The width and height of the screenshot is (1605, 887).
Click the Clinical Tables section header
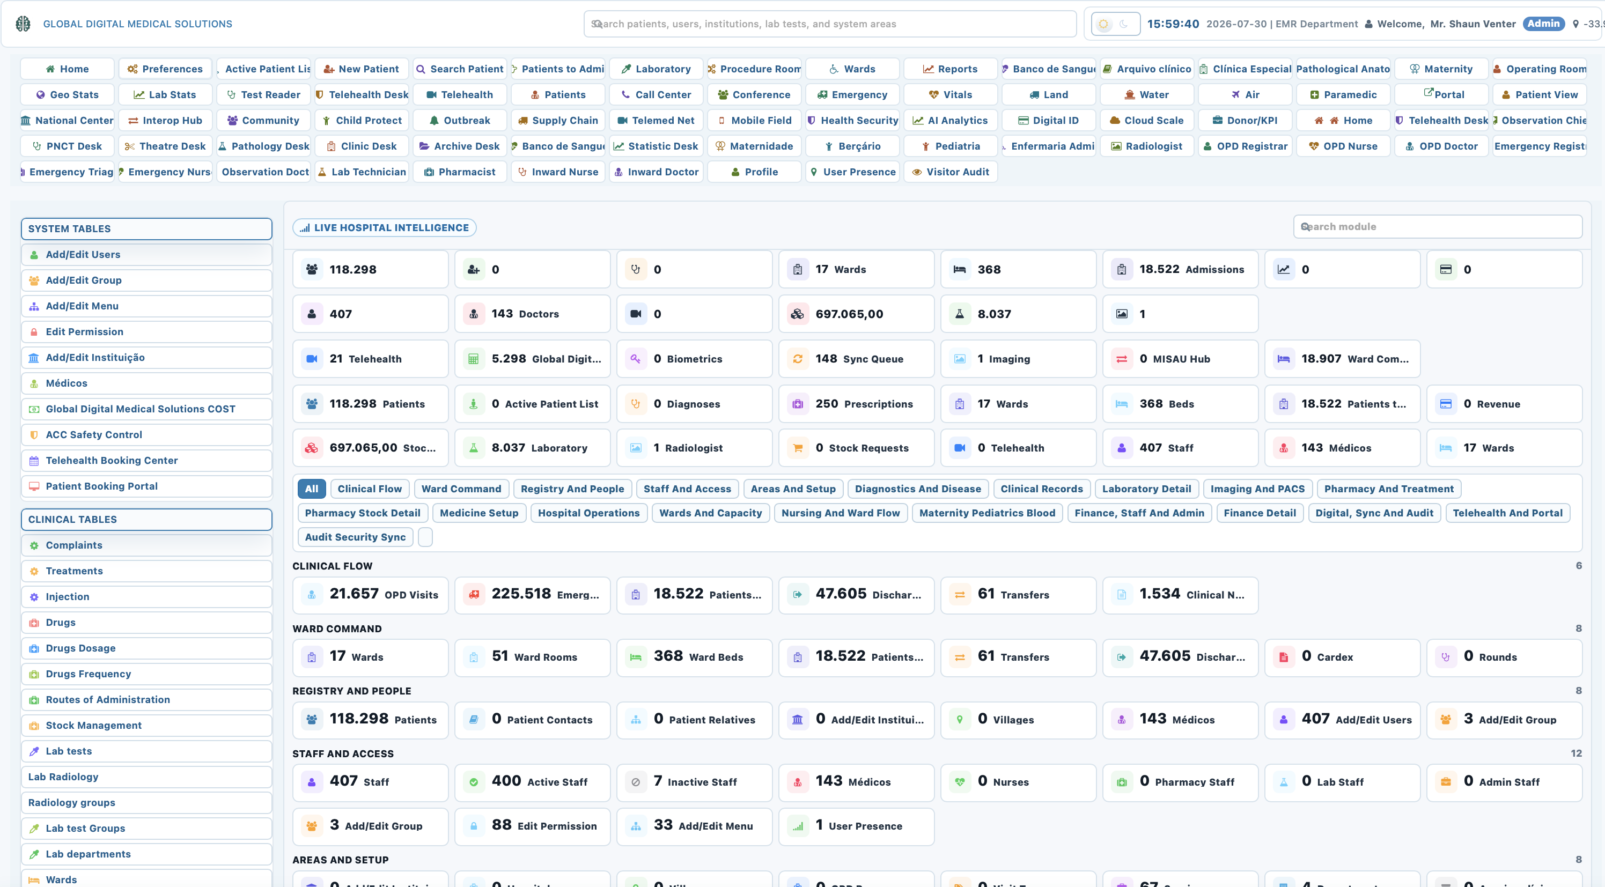[x=146, y=520]
